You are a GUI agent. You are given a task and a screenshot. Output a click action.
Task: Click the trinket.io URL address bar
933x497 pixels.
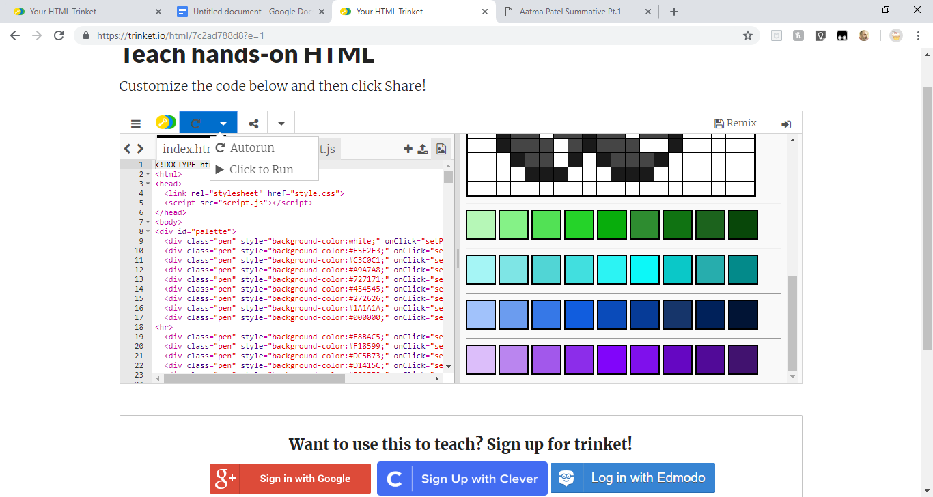click(417, 35)
